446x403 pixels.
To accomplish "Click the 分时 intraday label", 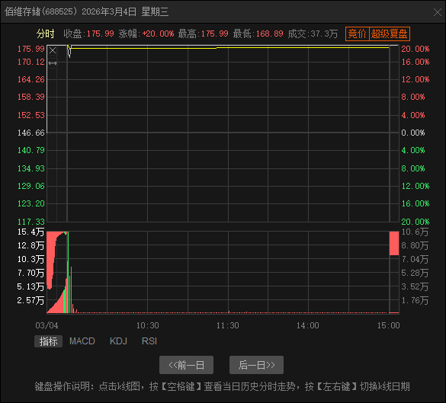I will pyautogui.click(x=45, y=34).
